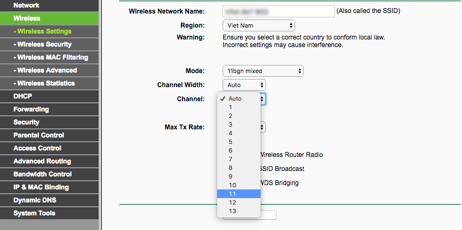Viewport: 462px width, 230px height.
Task: Open the Mode dropdown showing 11bgn mixed
Action: tap(263, 71)
